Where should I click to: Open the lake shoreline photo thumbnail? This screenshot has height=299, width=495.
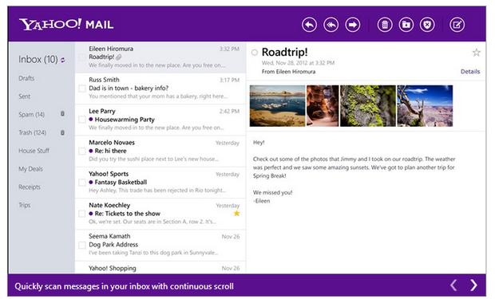coord(277,106)
